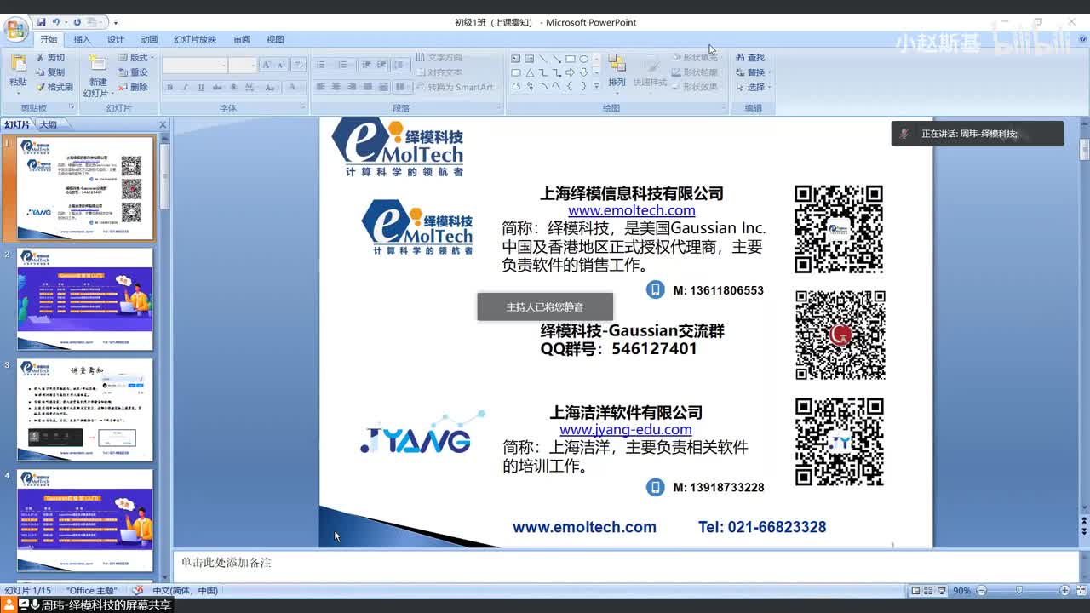1090x613 pixels.
Task: Open the customize quick access toolbar arrow
Action: coord(116,22)
